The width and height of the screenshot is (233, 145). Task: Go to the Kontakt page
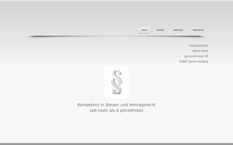[160, 30]
